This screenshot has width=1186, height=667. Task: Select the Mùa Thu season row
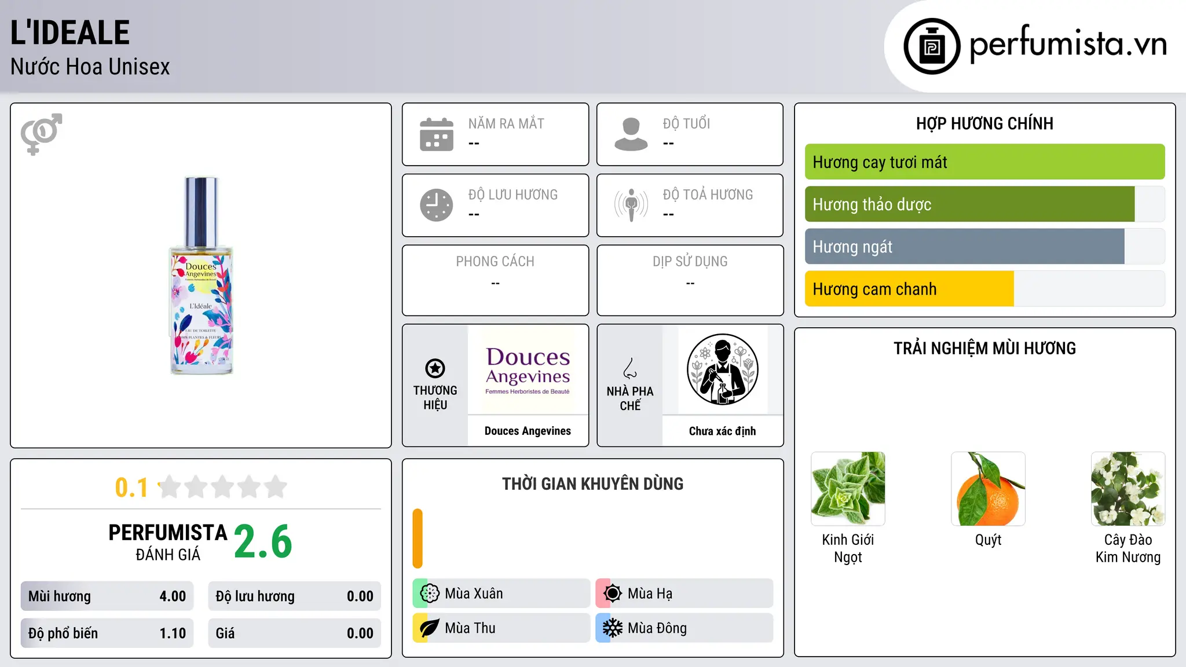pyautogui.click(x=502, y=628)
